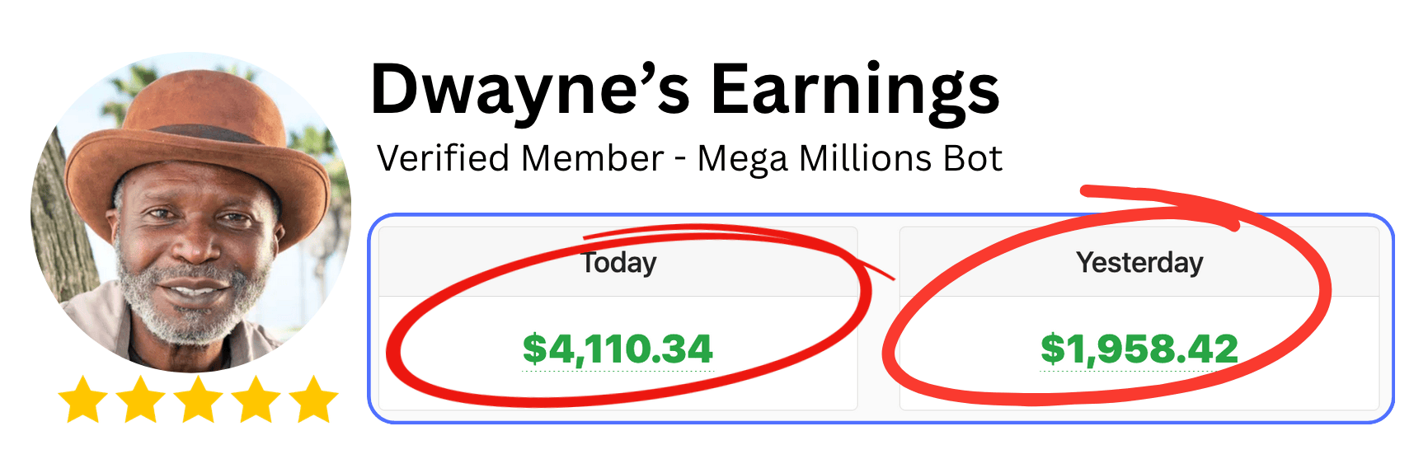Click the word "Earnings" in the heading
Screen dimensions: 1428x473
(855, 91)
